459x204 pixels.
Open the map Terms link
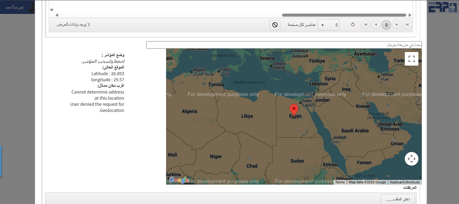point(340,182)
